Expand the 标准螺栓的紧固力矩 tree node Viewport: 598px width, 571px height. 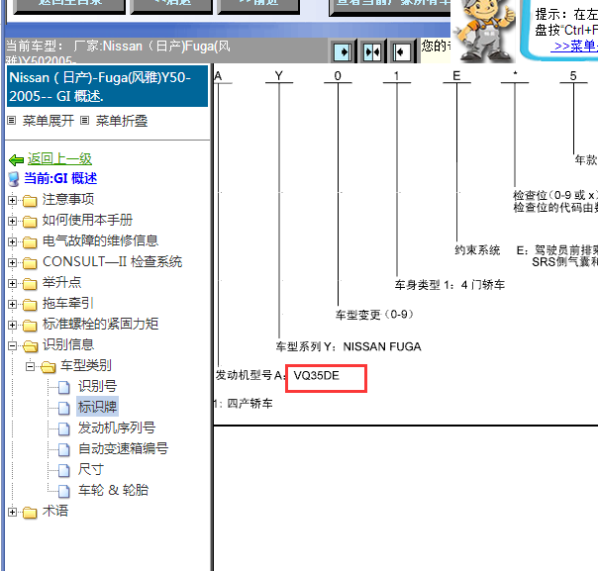pyautogui.click(x=12, y=325)
